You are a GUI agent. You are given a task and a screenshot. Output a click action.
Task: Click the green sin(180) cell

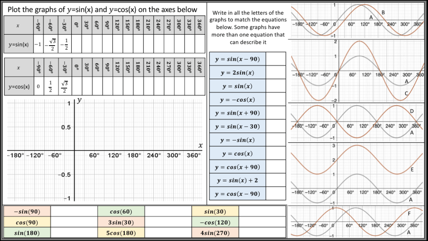coord(27,233)
